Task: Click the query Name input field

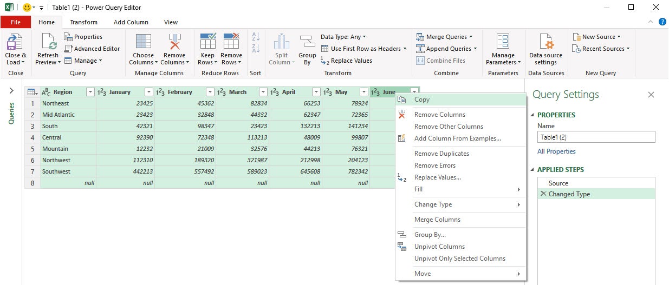Action: [x=596, y=137]
